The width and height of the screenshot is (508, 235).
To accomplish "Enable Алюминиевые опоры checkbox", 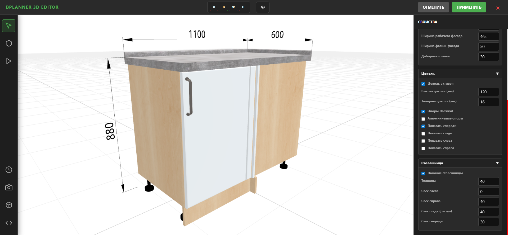I will click(423, 119).
